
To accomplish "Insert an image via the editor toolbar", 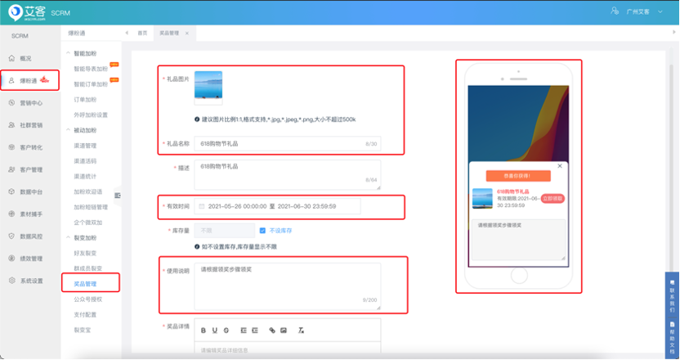I will (x=284, y=330).
